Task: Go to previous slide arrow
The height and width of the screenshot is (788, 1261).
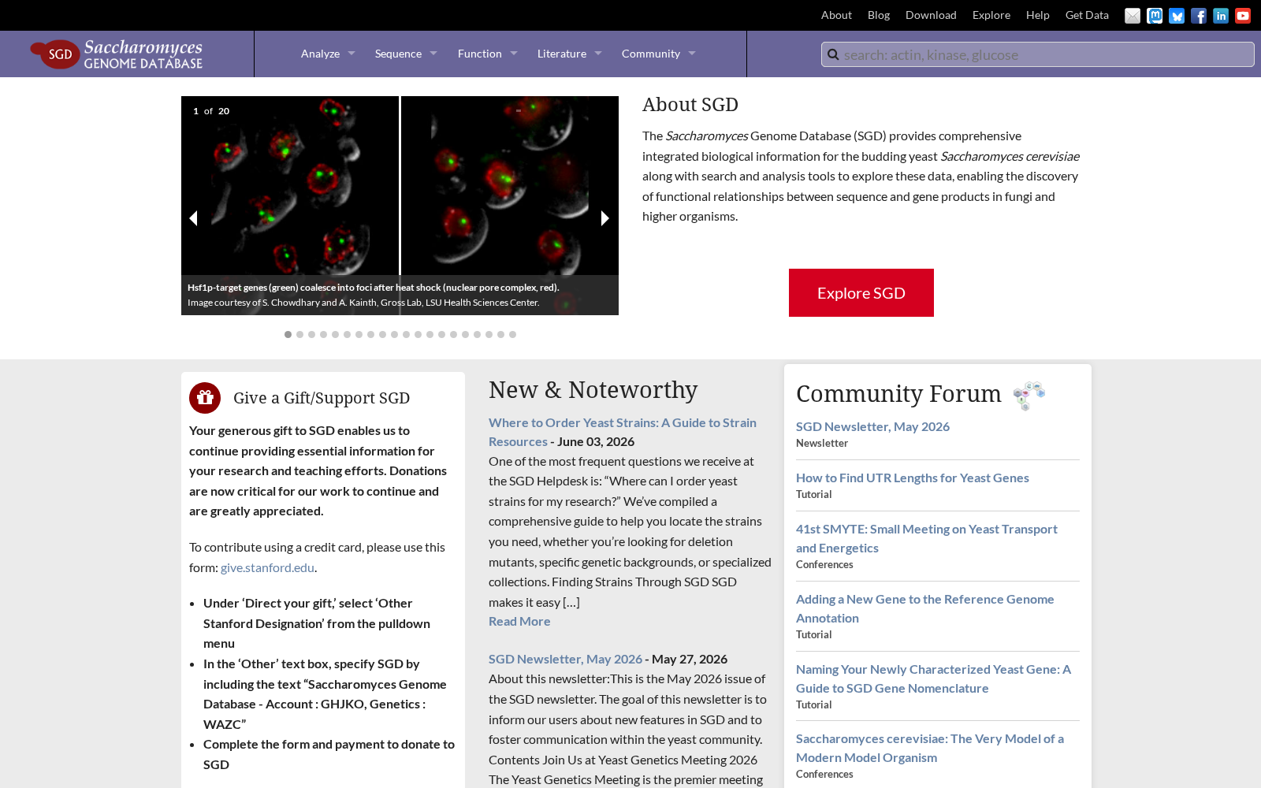Action: 193,218
